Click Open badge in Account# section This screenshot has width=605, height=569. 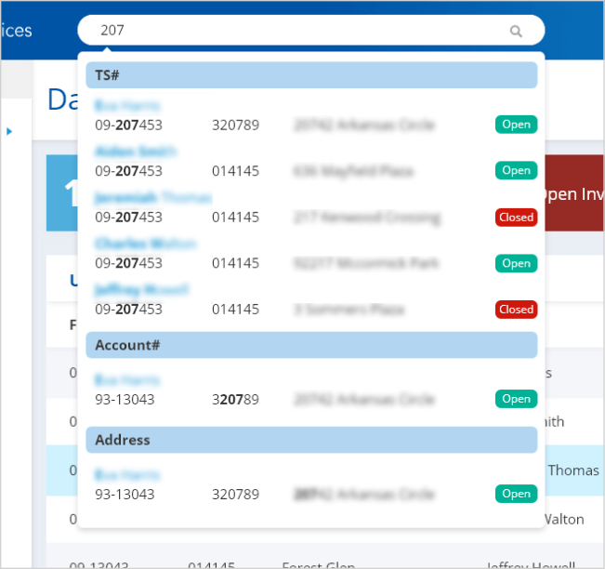[516, 399]
